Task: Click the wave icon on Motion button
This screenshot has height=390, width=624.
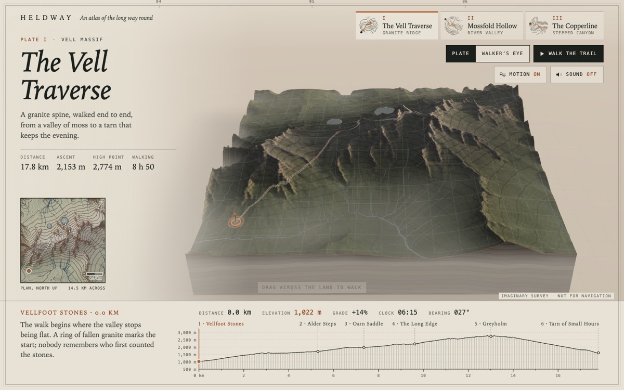Action: pos(502,74)
